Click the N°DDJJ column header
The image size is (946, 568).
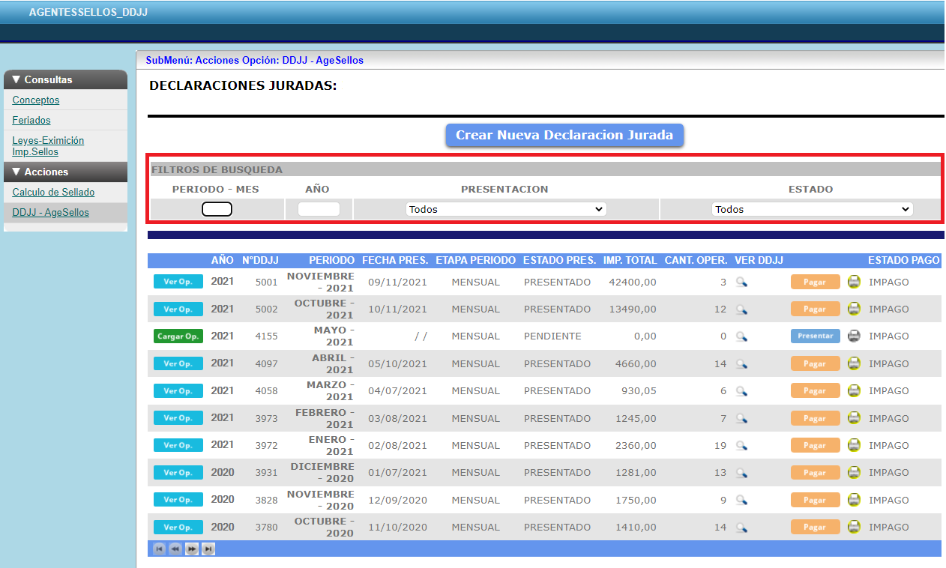click(x=260, y=260)
